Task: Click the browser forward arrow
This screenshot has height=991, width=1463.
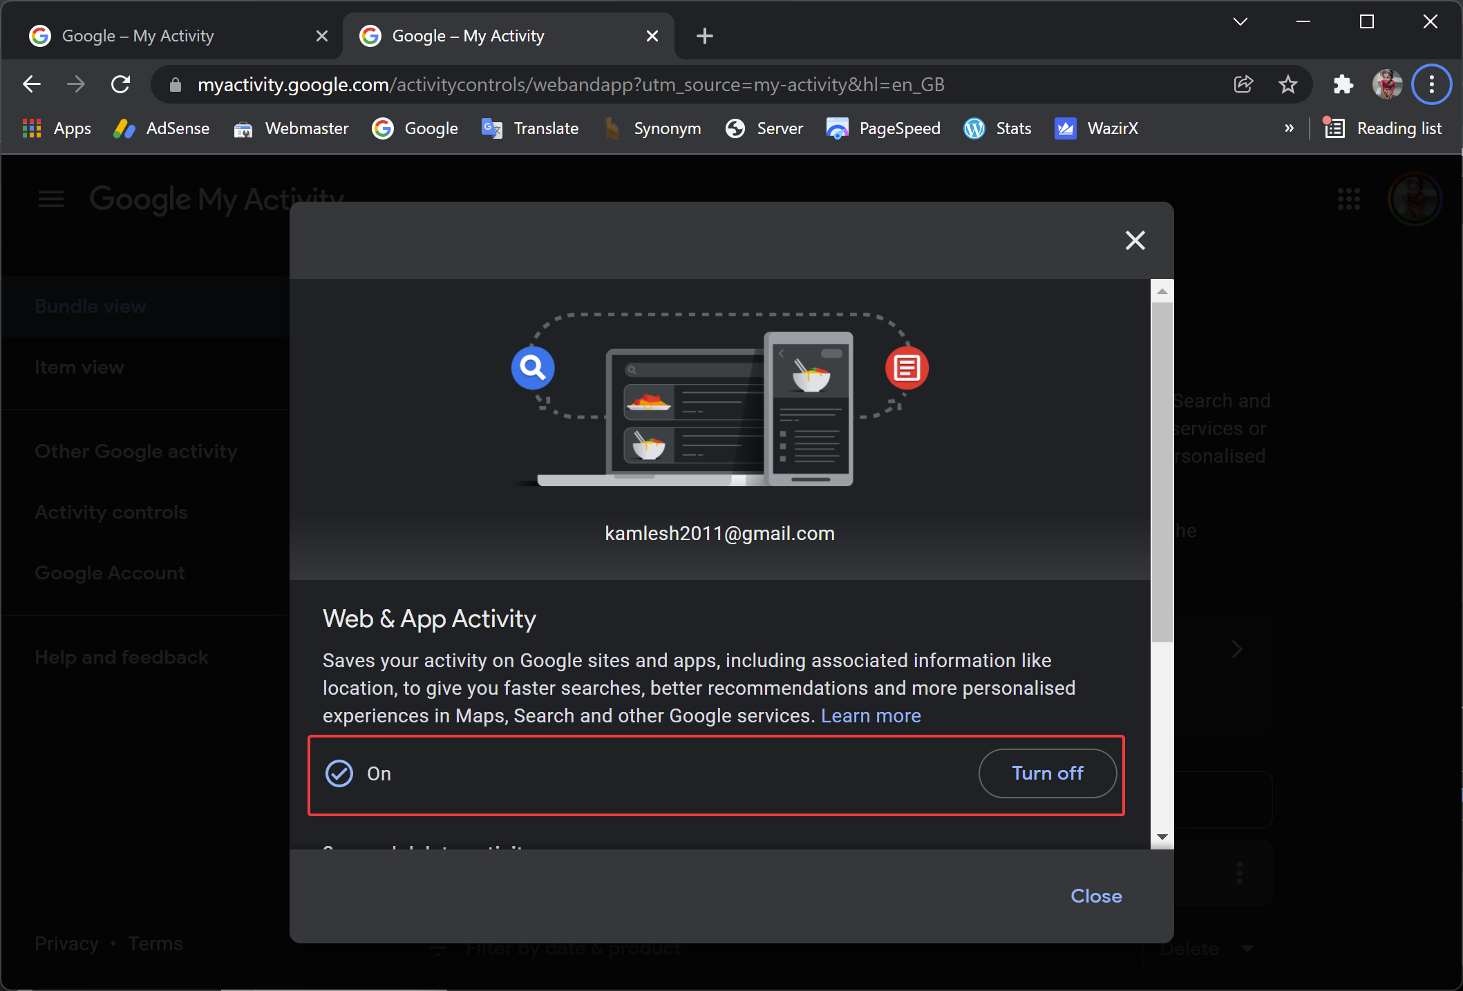Action: (x=76, y=84)
